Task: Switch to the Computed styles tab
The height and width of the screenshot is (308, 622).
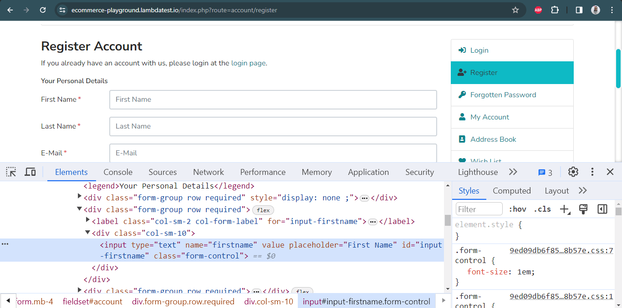Action: click(x=512, y=190)
